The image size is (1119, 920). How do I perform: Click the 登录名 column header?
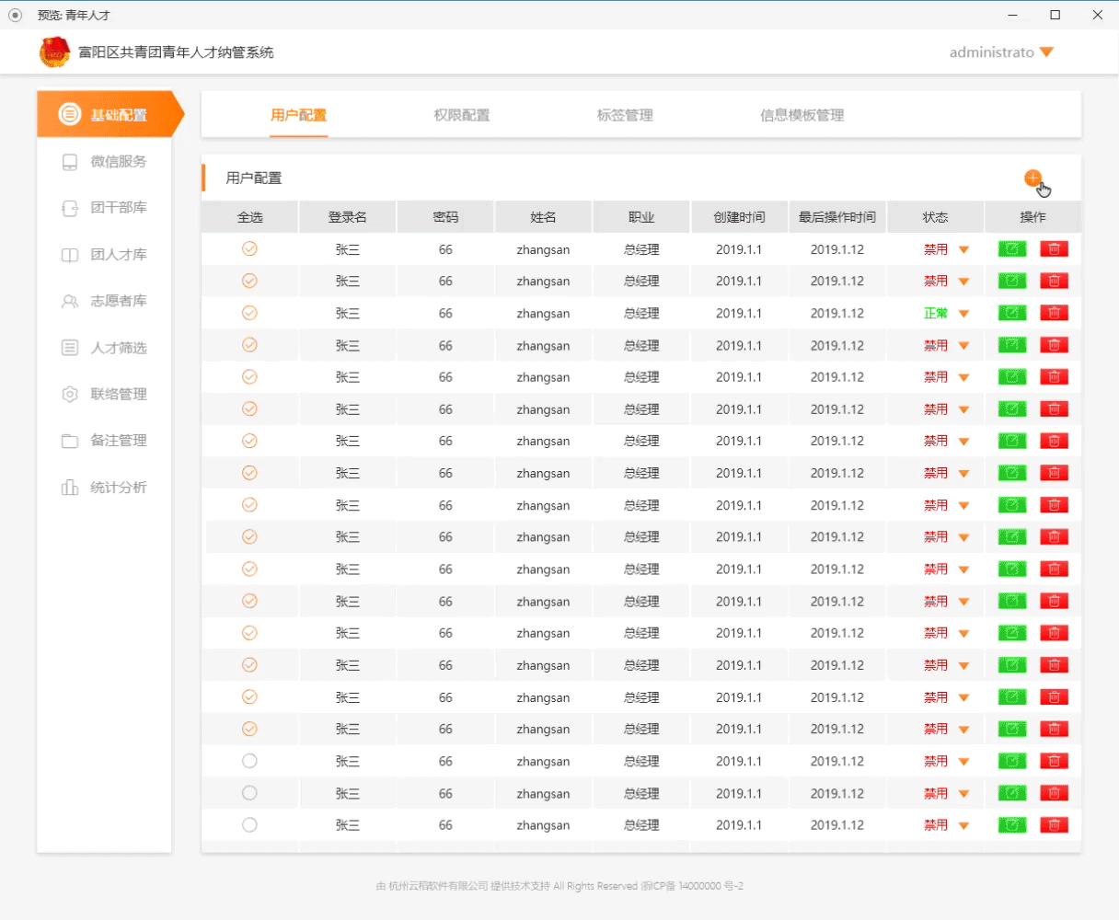point(348,217)
